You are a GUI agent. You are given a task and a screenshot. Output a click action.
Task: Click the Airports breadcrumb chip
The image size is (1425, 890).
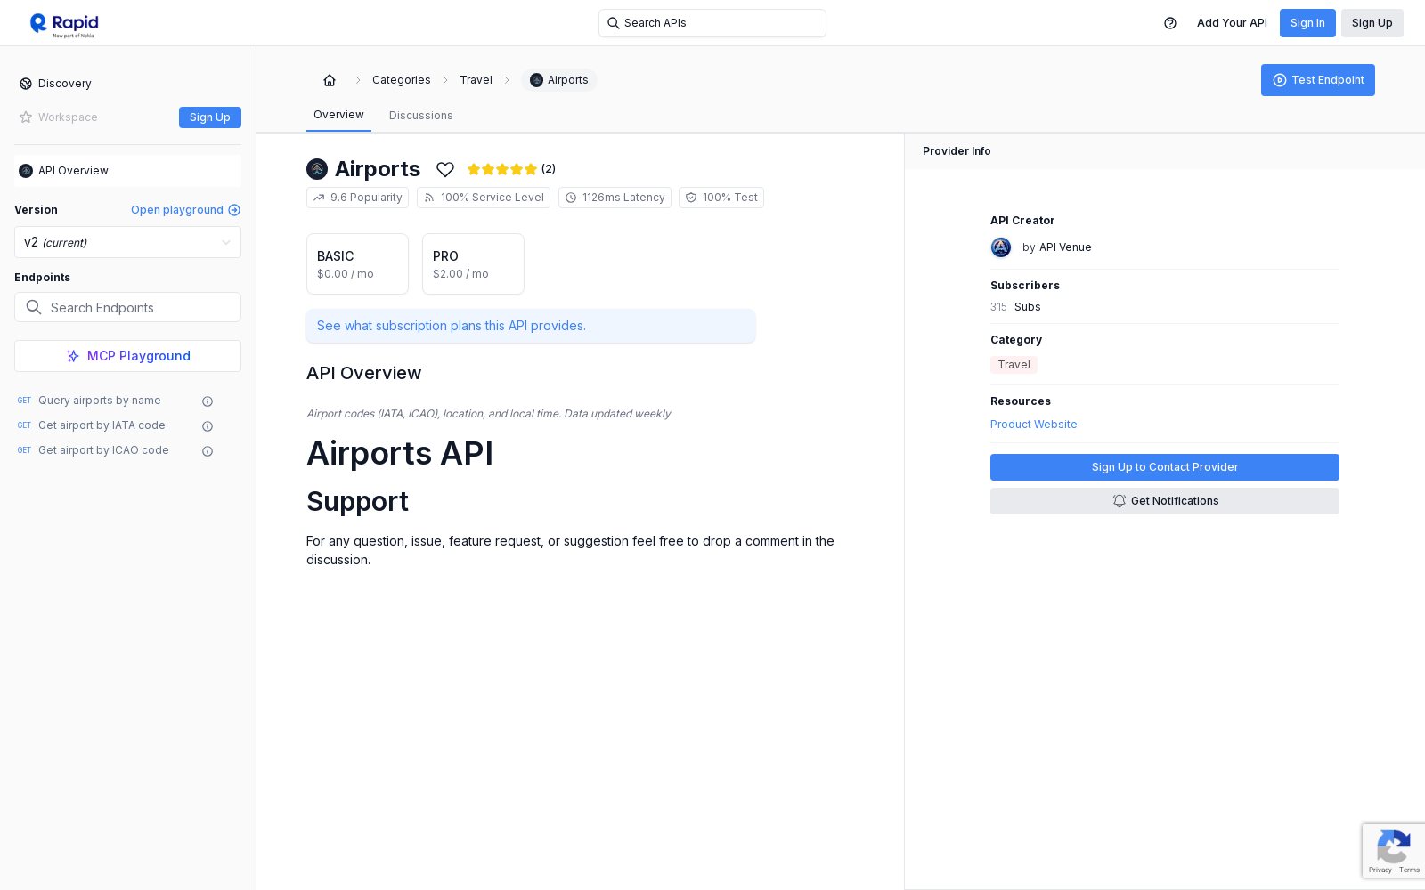(559, 80)
